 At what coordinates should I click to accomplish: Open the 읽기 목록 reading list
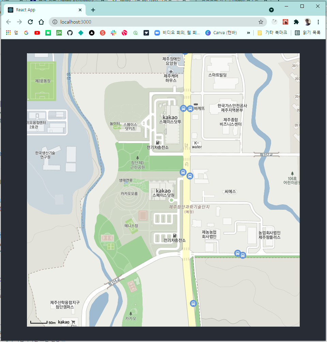(x=308, y=33)
